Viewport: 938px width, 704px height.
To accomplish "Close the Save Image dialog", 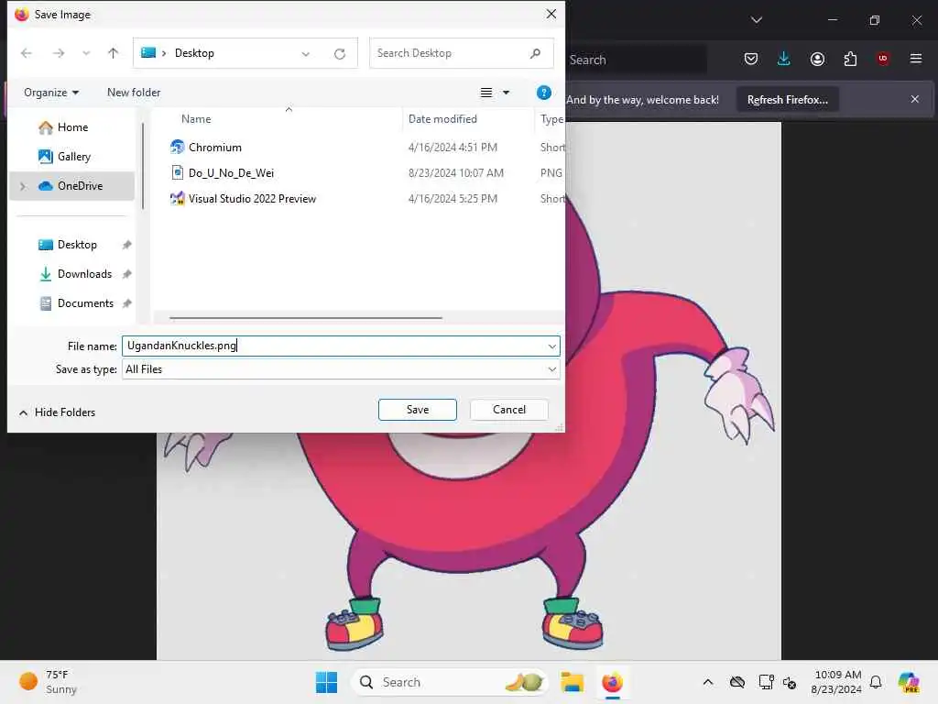I will tap(551, 14).
